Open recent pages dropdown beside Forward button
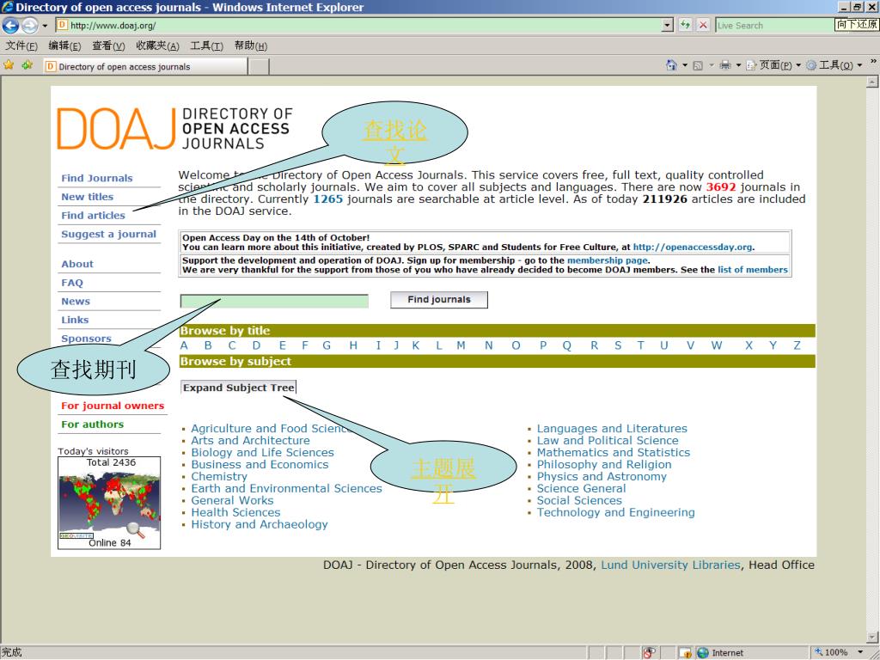880x660 pixels. (45, 26)
